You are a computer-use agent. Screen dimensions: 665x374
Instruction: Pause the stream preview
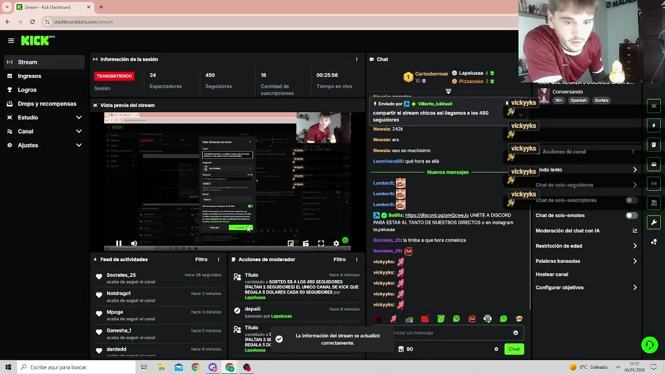(118, 243)
